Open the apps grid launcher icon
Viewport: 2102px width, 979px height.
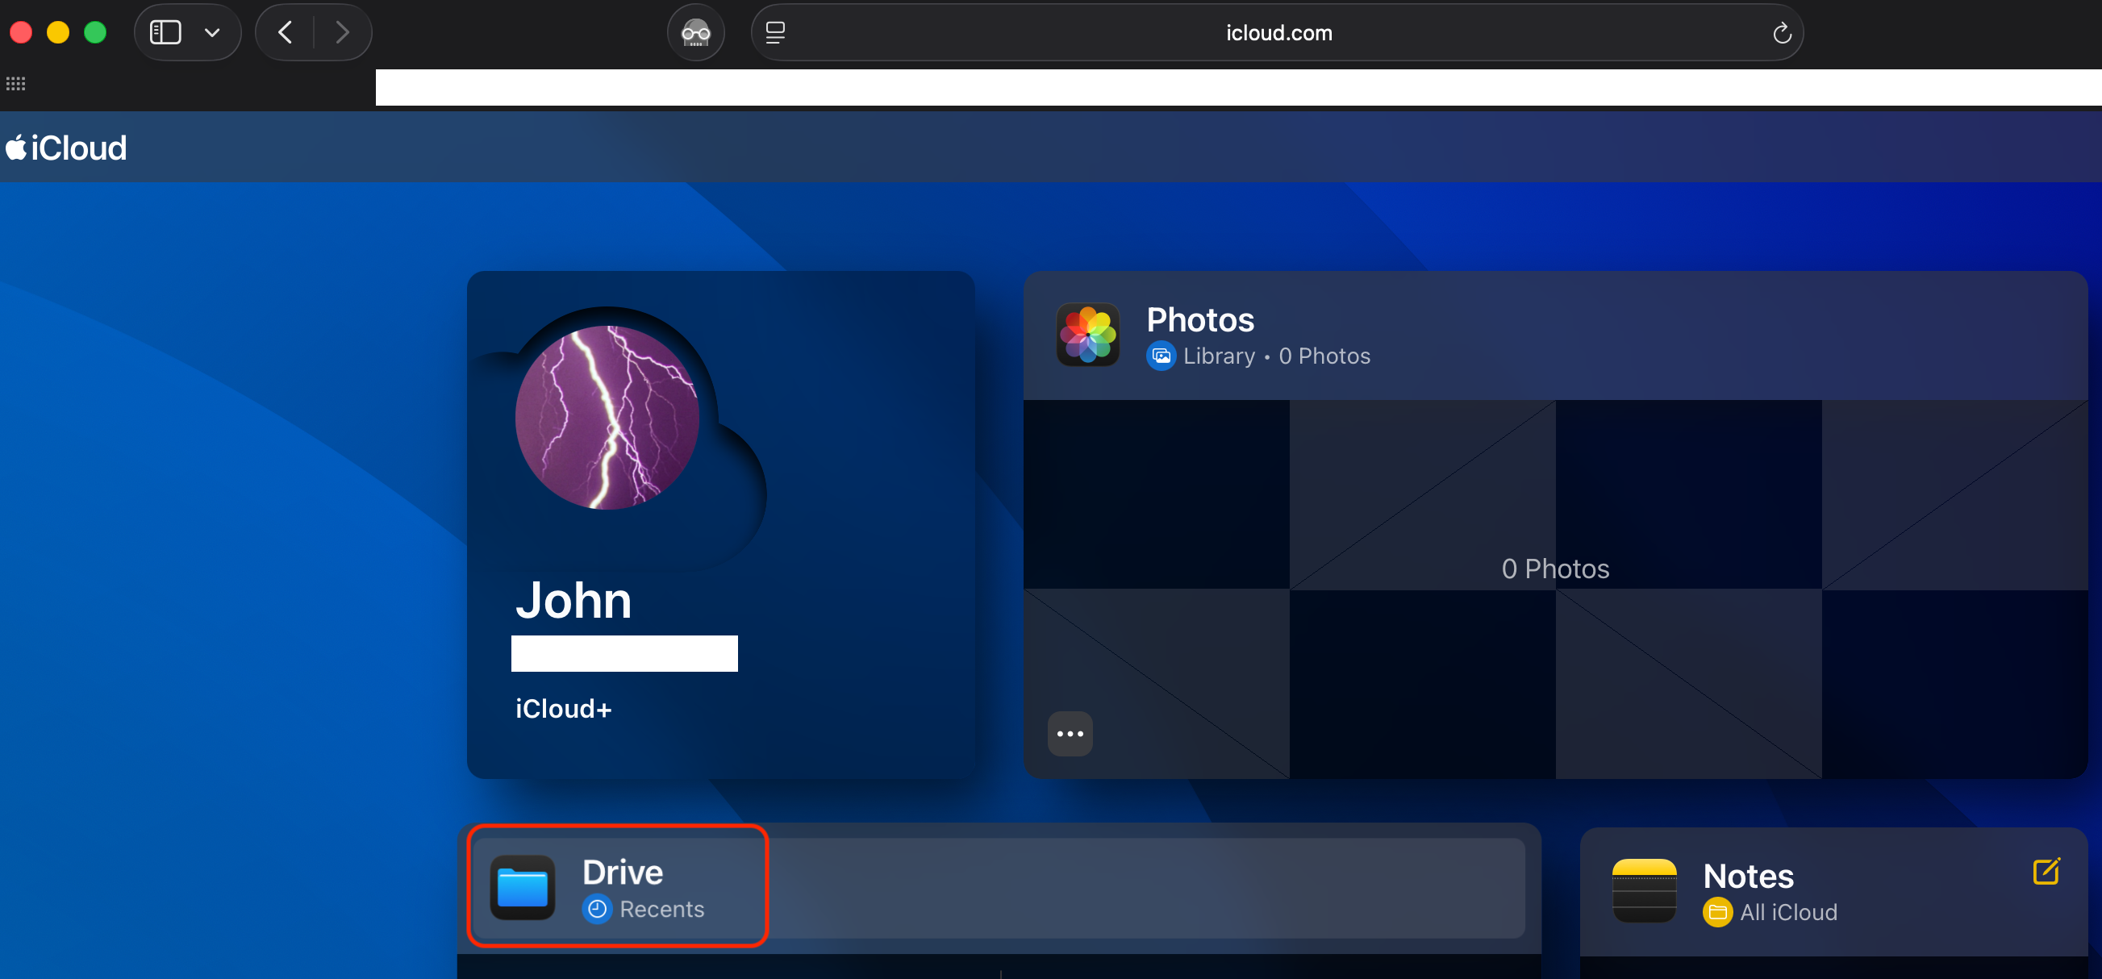15,84
